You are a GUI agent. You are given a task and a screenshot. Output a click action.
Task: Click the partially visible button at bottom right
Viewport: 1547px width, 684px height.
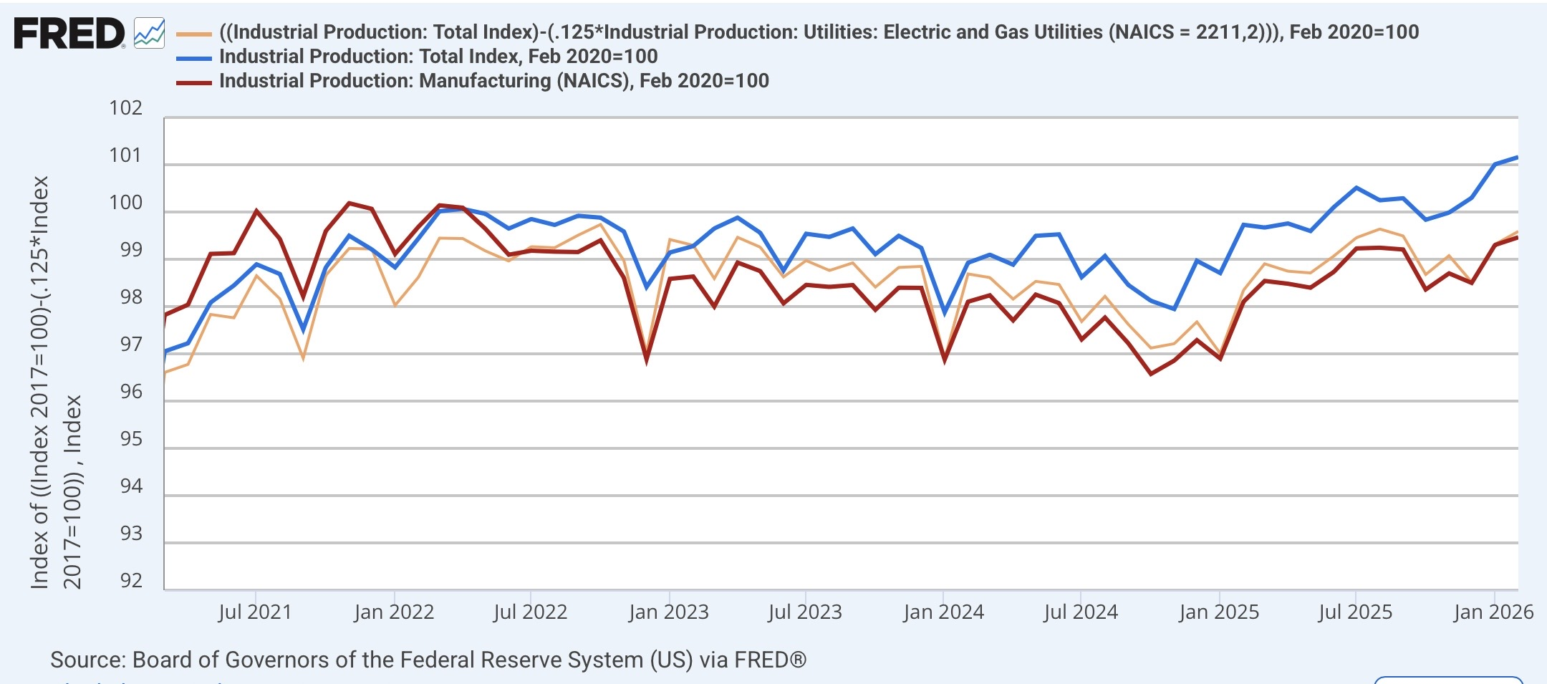tap(1448, 680)
